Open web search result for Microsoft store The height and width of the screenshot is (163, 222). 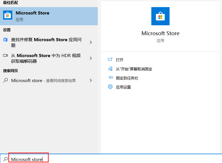[x=49, y=80]
